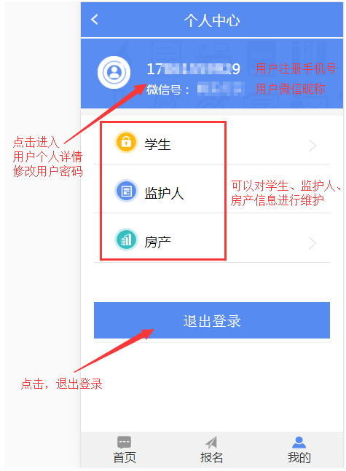Click the 退出登录 button
Screen dimensions: 346x471
coord(212,320)
